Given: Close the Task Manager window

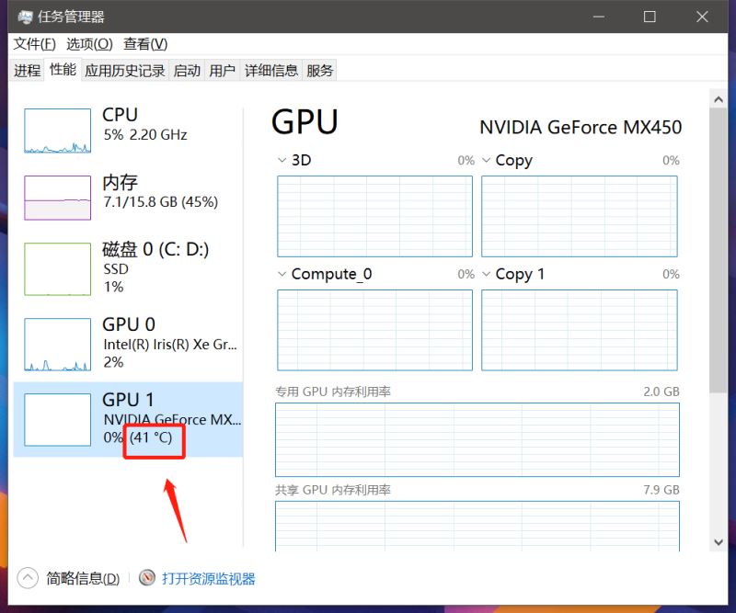Looking at the screenshot, I should pos(702,17).
